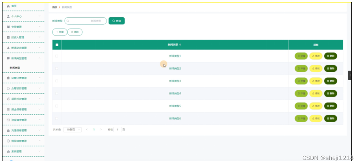Click the 充值信息管理 sidebar icon
Image resolution: width=360 pixels, height=165 pixels.
click(x=8, y=131)
